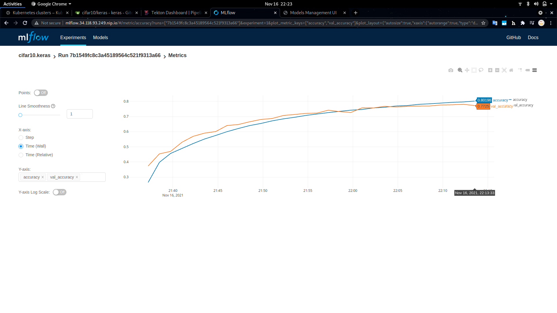The width and height of the screenshot is (557, 313).
Task: Open the Models page in MLflow
Action: tap(100, 37)
